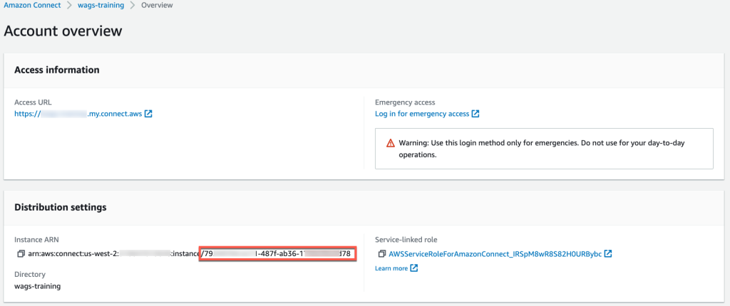Click external-link icon next to Learn more

(x=414, y=268)
